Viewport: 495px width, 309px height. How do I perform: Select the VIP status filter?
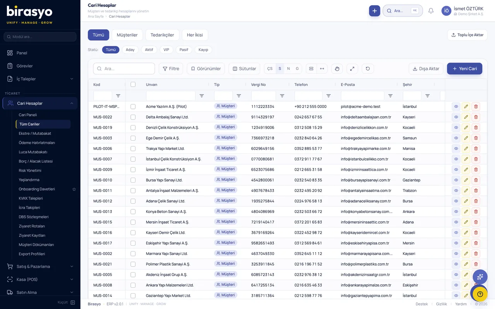pyautogui.click(x=166, y=50)
